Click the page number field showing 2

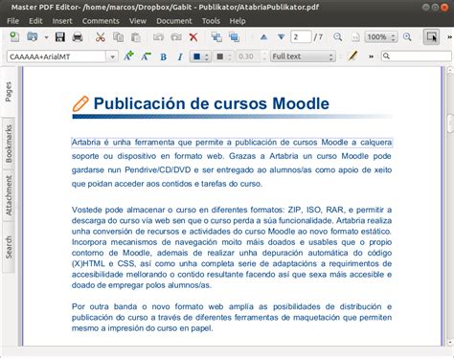(x=301, y=37)
